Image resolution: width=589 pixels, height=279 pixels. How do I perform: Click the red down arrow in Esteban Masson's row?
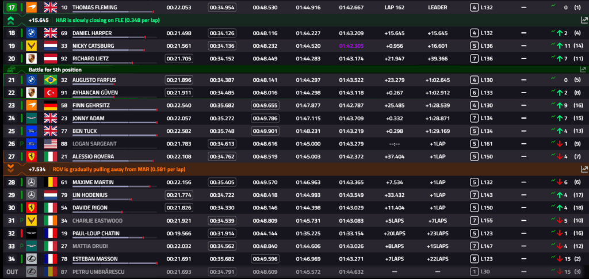click(x=560, y=259)
